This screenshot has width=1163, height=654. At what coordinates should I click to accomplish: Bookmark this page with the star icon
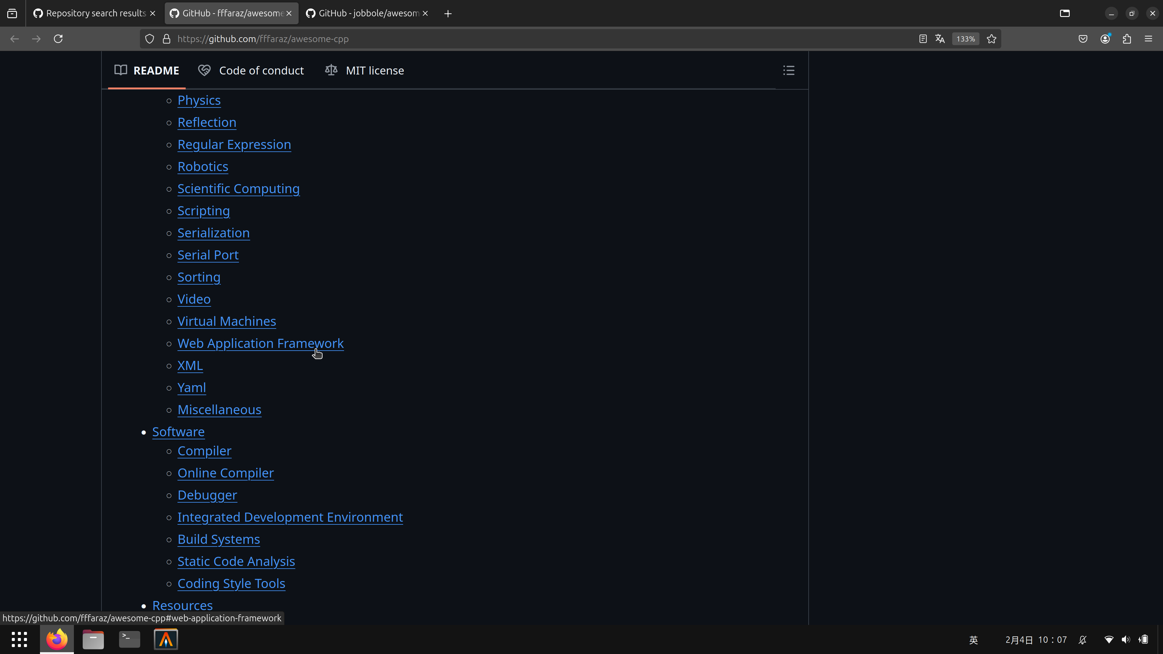[x=992, y=39]
